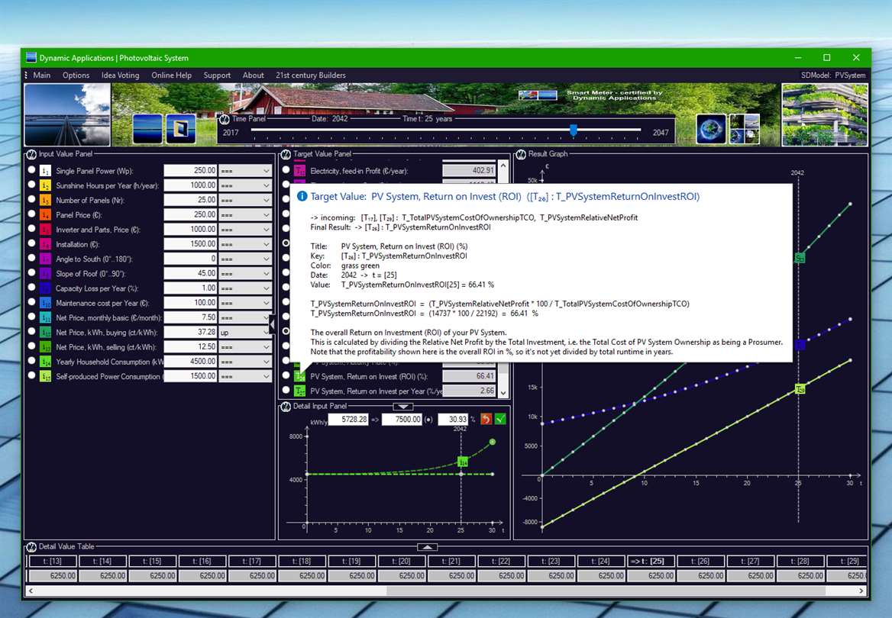Click the Result Graph panel header icon

[521, 154]
